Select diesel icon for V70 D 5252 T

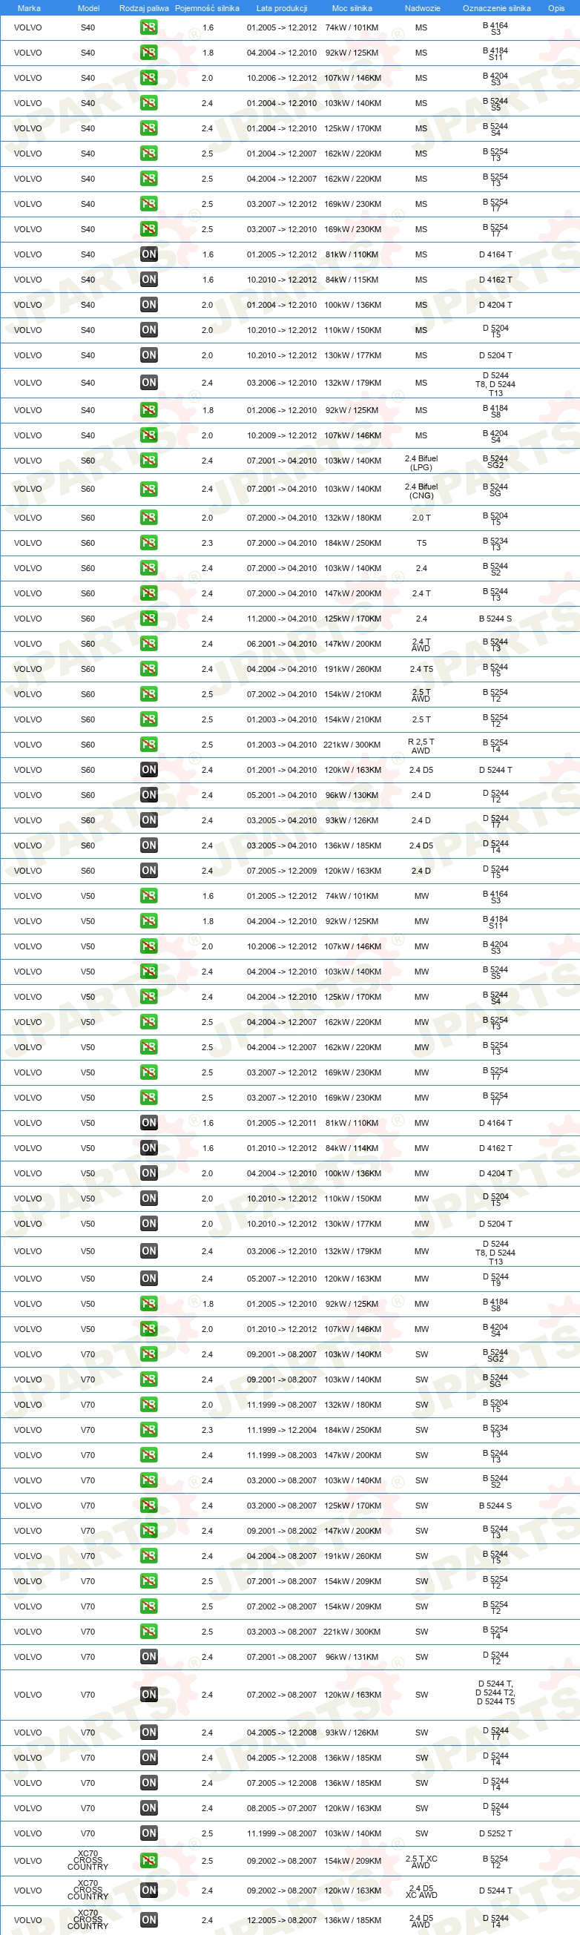coord(149,1833)
